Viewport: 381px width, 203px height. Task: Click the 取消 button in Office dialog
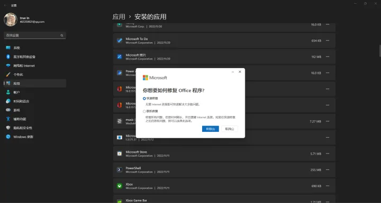(x=230, y=129)
